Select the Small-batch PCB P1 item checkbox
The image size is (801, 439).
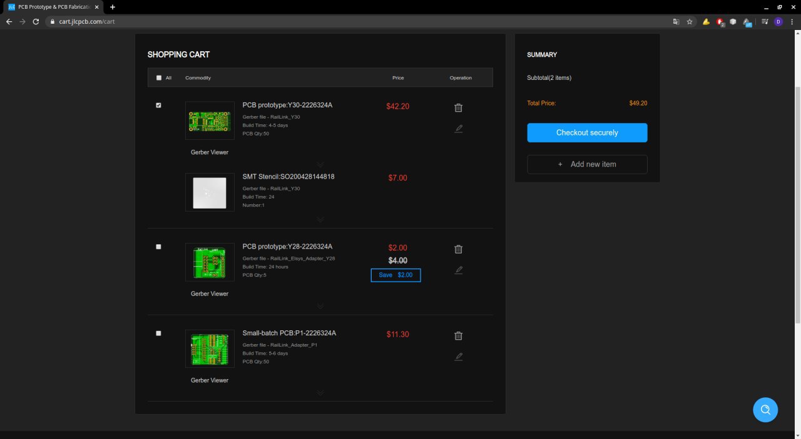(x=158, y=333)
